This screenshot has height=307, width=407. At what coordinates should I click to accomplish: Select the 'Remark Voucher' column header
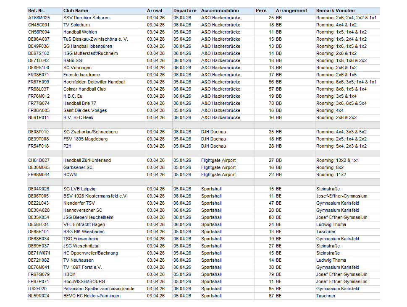coord(336,10)
